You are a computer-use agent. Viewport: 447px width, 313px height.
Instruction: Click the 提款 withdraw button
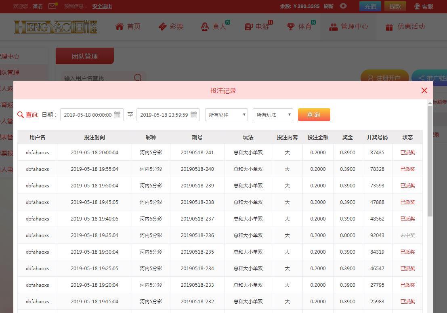395,6
